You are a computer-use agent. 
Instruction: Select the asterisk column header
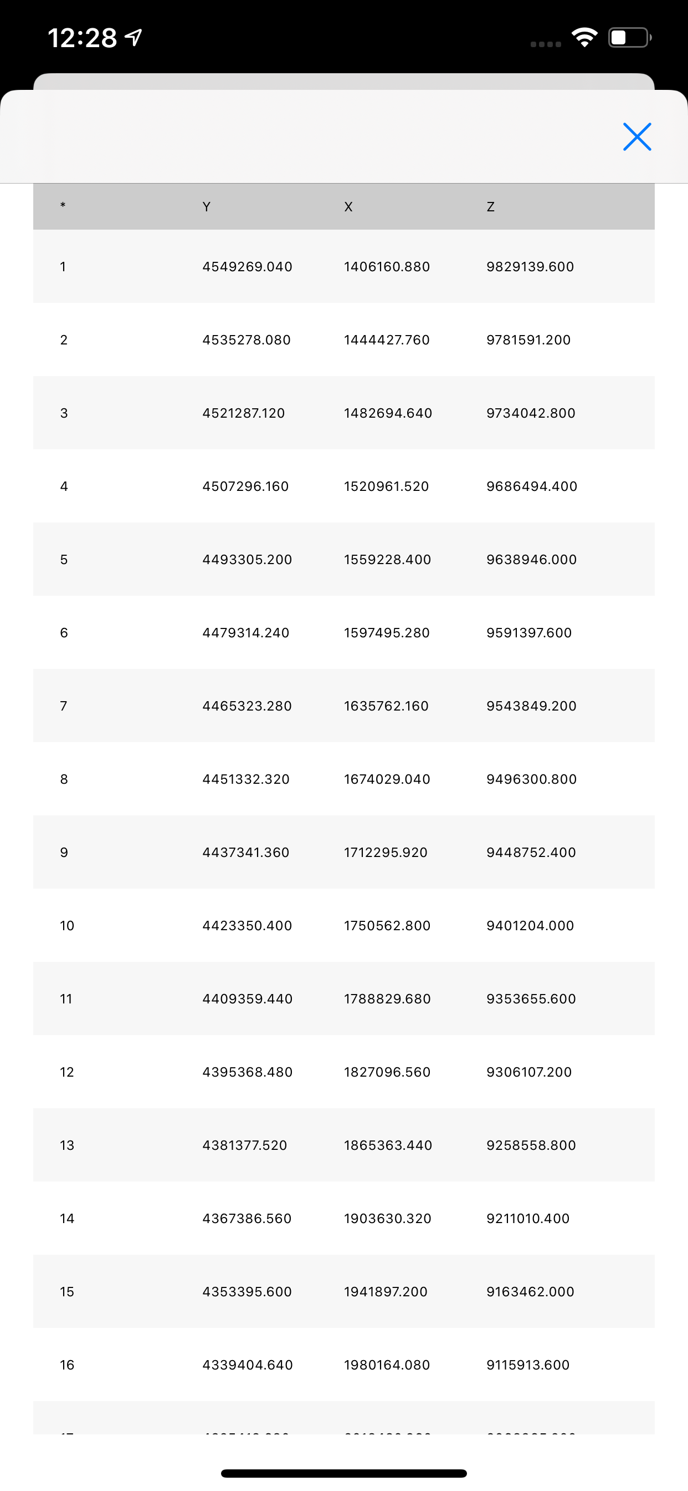(63, 205)
